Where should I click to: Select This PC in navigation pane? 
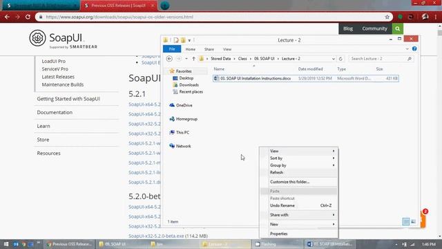coord(182,132)
